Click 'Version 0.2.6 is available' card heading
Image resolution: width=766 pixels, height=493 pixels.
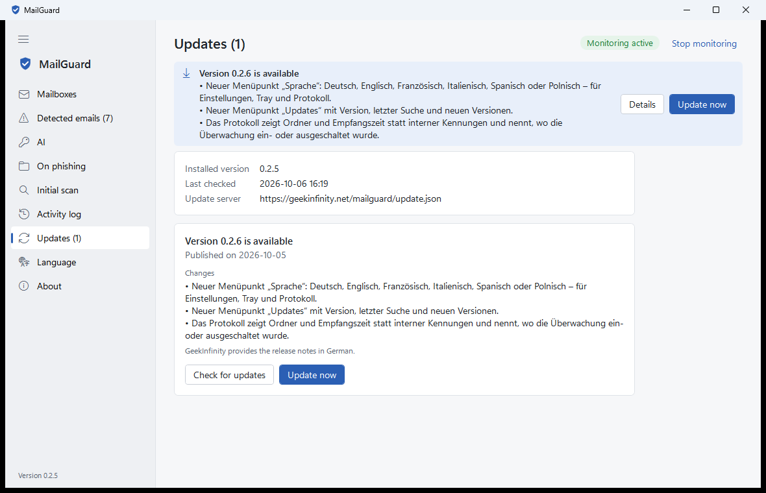[239, 241]
